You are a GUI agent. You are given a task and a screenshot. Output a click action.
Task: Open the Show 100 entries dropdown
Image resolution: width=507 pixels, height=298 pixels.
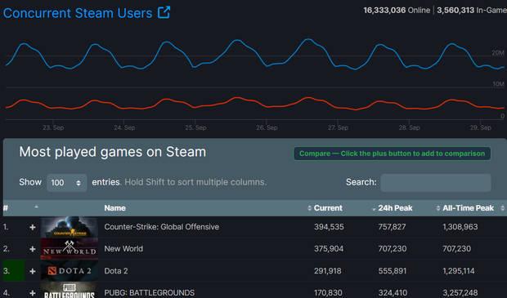pyautogui.click(x=66, y=183)
